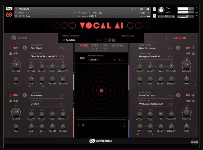
Task: Click the XY pad center crosshair
Action: click(x=101, y=91)
